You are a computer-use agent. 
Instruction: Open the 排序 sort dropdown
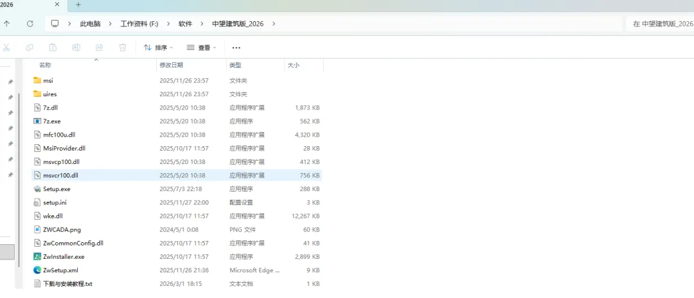(x=159, y=47)
